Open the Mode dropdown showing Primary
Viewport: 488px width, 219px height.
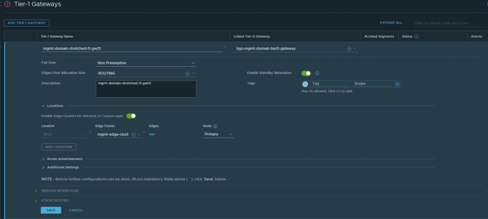(x=218, y=134)
